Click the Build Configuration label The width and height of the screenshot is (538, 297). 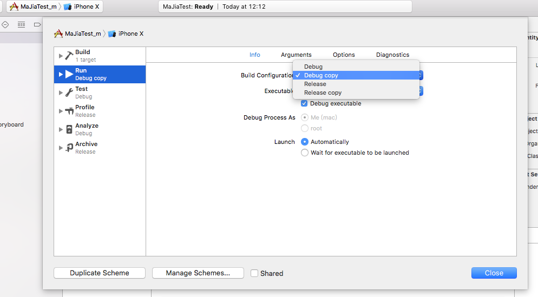click(x=267, y=75)
